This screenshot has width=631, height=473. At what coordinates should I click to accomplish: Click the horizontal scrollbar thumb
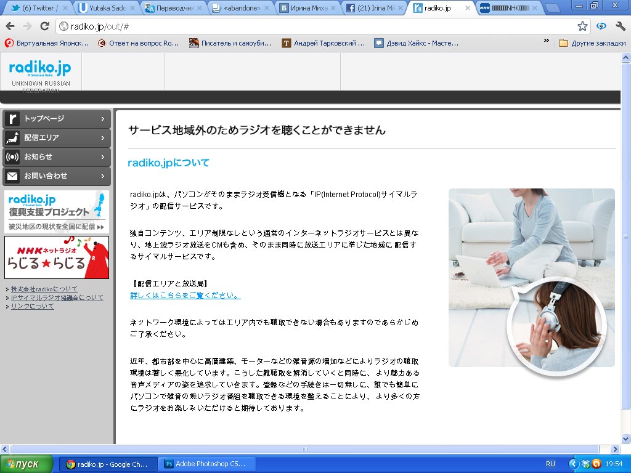pos(304,449)
